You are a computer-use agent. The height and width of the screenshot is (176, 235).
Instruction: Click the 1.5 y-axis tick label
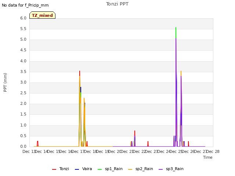click(23, 114)
